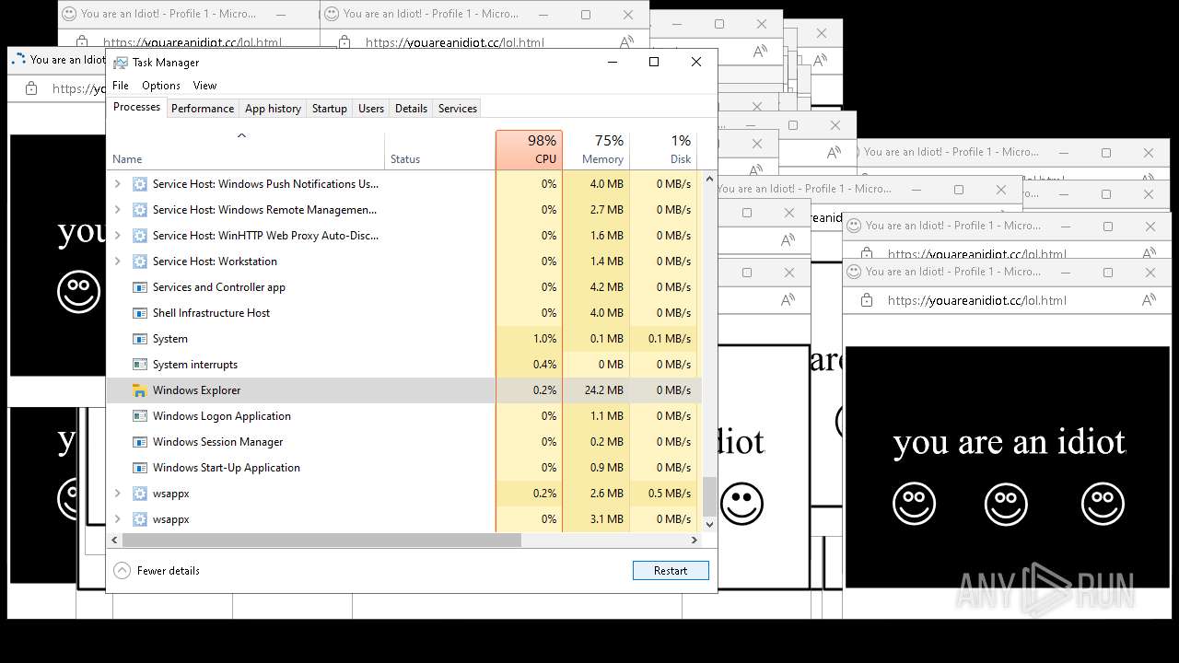
Task: Select the System interrupts process name
Action: (x=194, y=365)
